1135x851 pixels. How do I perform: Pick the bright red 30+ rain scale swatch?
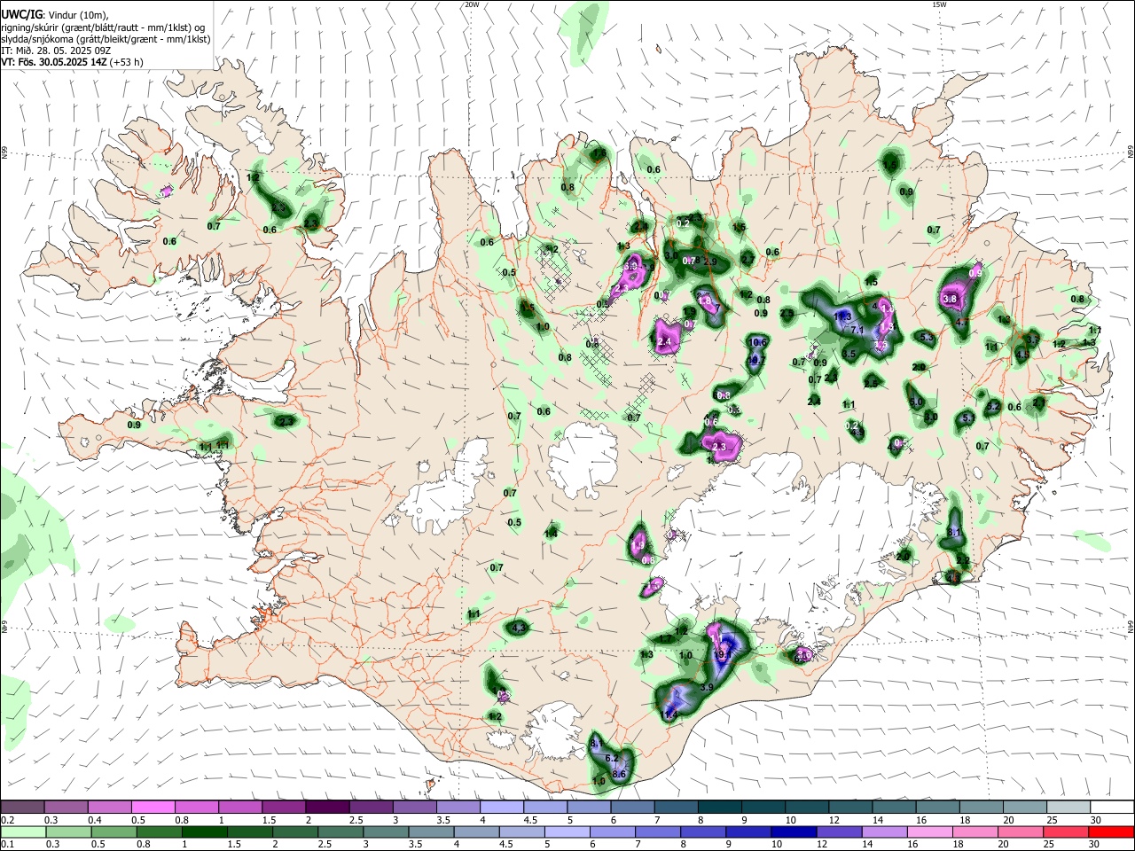(1112, 831)
